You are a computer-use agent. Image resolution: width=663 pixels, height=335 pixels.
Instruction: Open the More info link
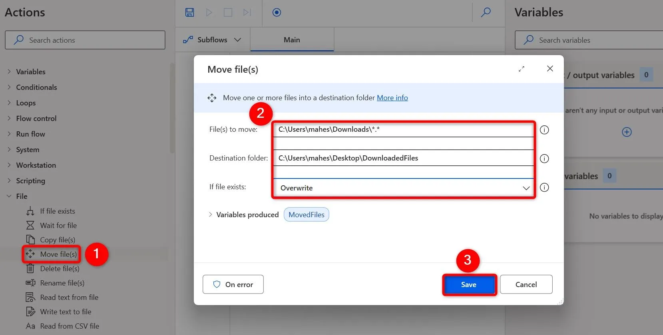[x=392, y=98]
